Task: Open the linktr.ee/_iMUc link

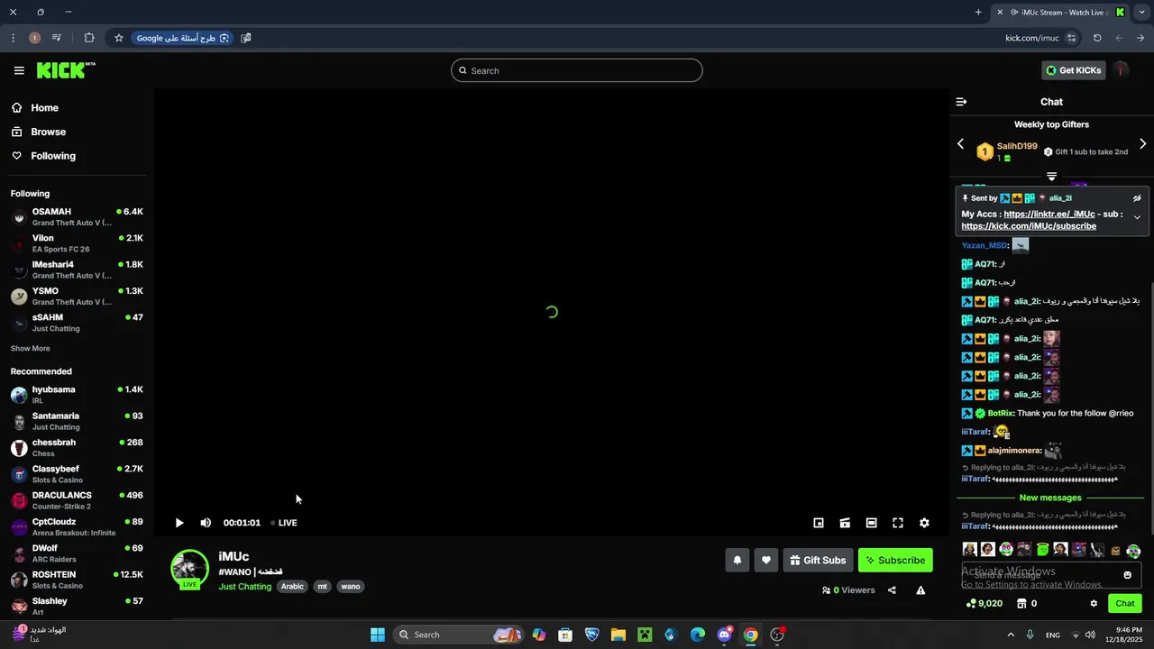Action: pyautogui.click(x=1049, y=215)
